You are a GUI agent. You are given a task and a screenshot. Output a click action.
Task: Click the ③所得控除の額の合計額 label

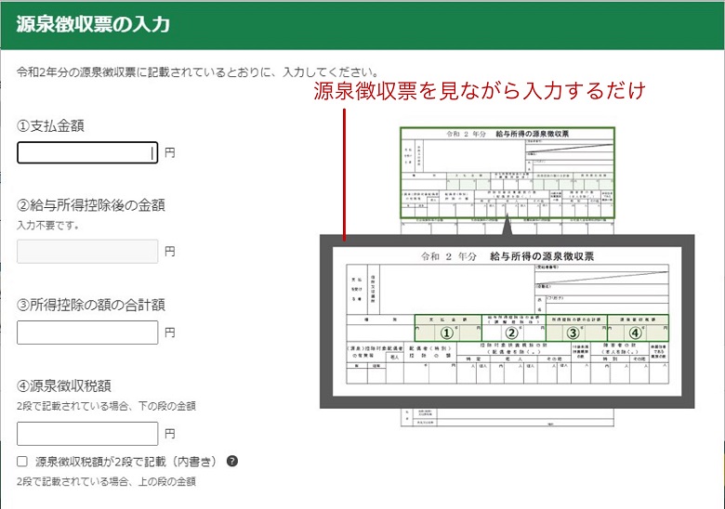point(91,304)
